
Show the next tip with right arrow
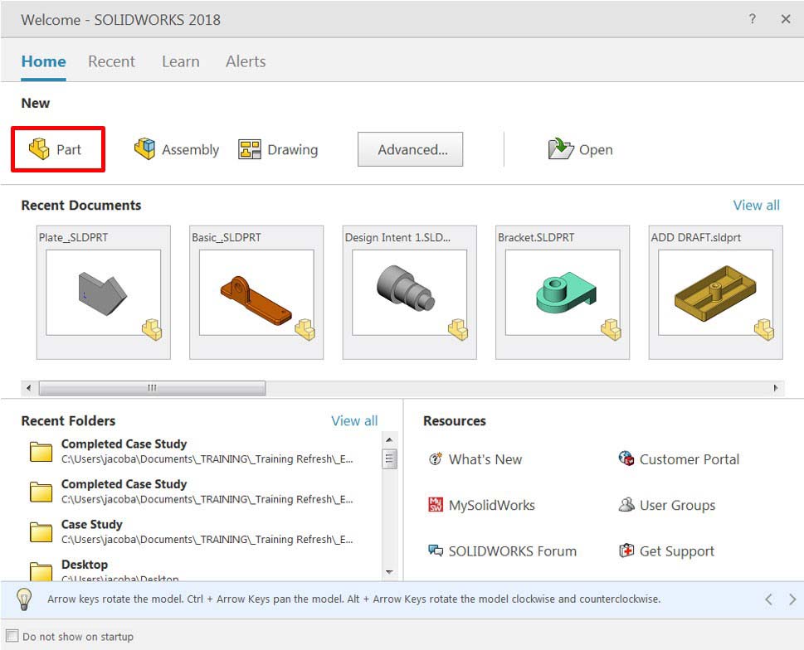(x=792, y=599)
